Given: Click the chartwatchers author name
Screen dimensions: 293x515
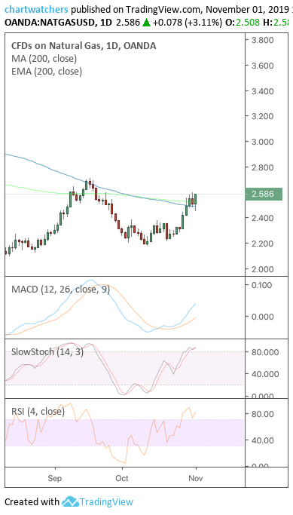Looking at the screenshot, I should (x=36, y=10).
